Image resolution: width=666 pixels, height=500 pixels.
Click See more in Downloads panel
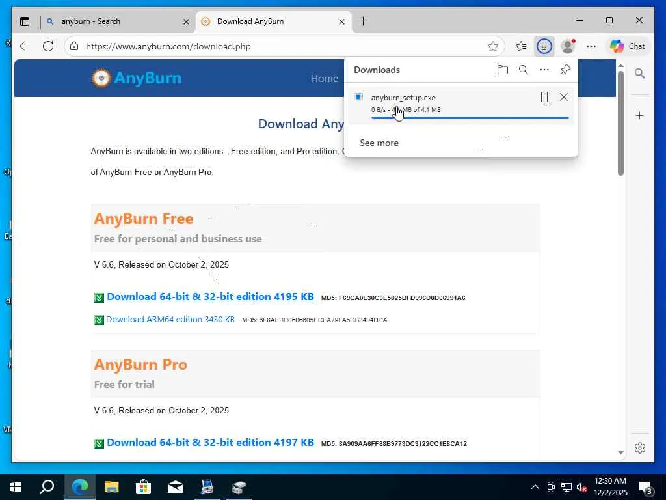pos(379,143)
